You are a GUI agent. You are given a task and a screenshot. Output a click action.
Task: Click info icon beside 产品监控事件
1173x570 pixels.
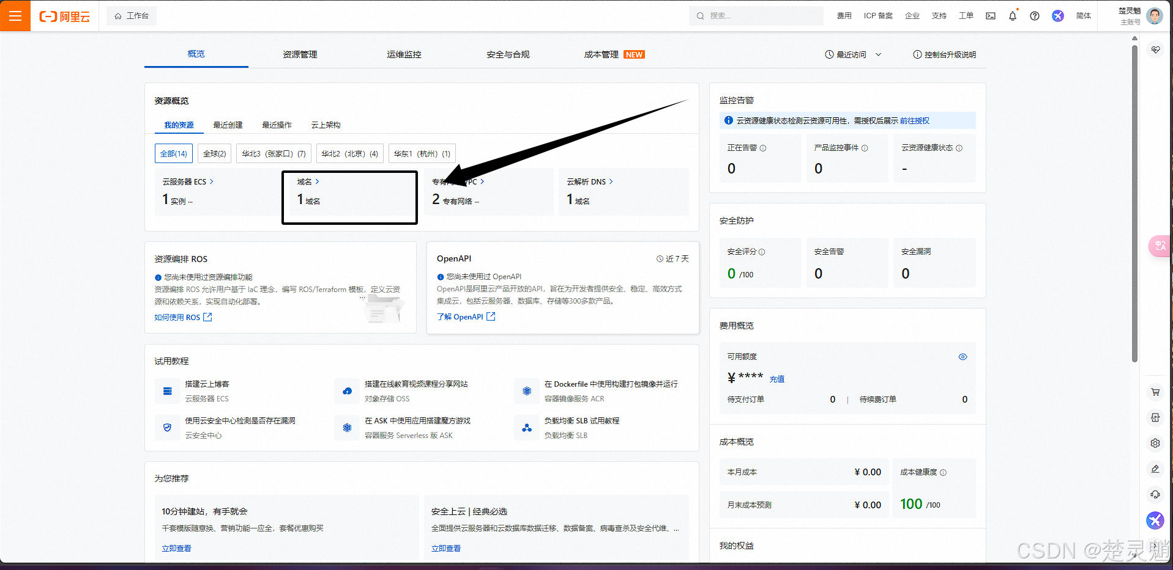point(865,148)
